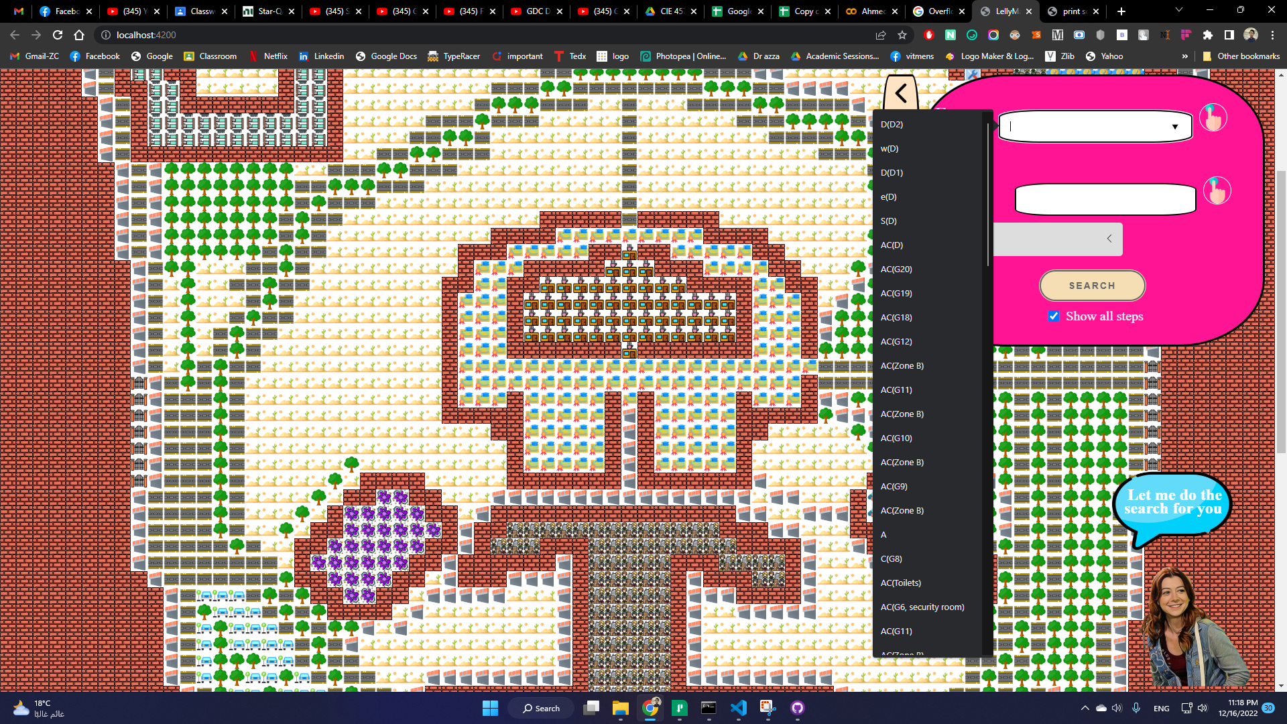
Task: Pick S(D) from the dropdown options
Action: (928, 221)
